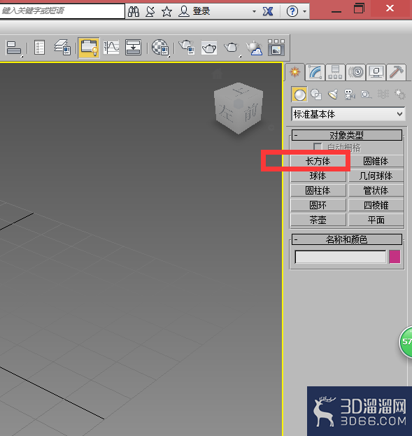This screenshot has width=412, height=436.
Task: Select the Systems gears category icon
Action: coord(400,94)
